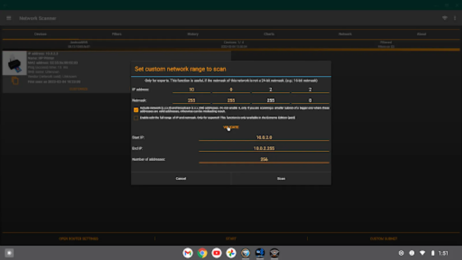Click the second Netmask octet field
Image resolution: width=462 pixels, height=260 pixels.
231,101
